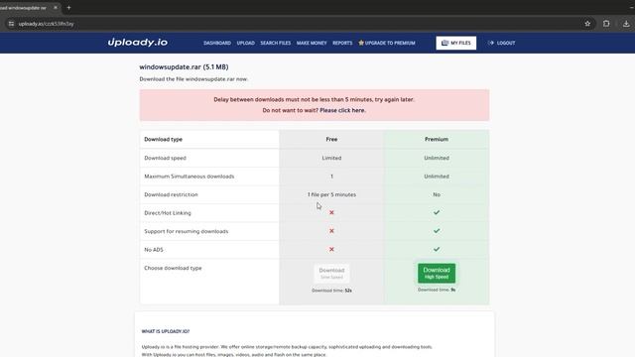Click the 'Choose download type' label
Screen dimensions: 635x357
point(173,268)
